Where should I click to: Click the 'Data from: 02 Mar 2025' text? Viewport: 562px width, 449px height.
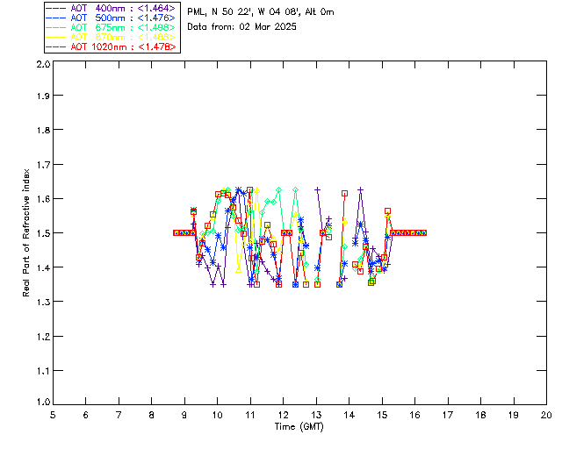pyautogui.click(x=242, y=27)
